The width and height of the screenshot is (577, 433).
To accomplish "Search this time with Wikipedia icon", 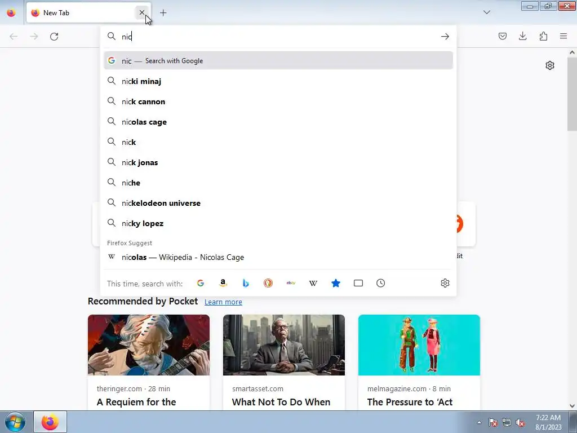I will (313, 283).
